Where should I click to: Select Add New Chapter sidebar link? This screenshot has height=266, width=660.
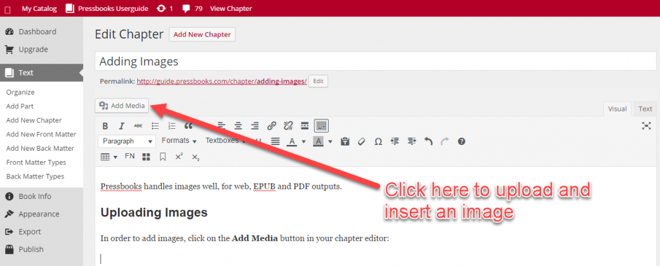(34, 120)
